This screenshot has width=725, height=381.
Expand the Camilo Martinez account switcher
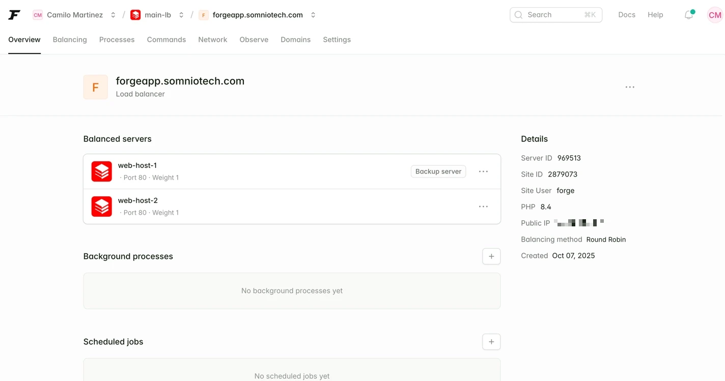113,15
